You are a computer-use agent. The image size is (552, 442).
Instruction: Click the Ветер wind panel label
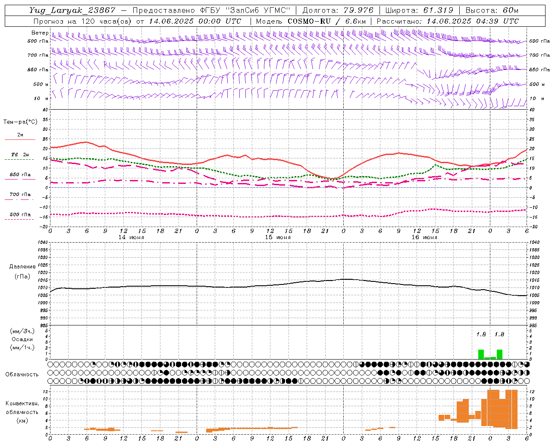[x=40, y=33]
